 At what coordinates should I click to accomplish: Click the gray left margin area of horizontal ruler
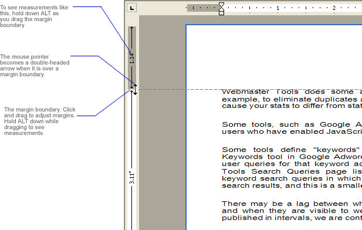click(202, 8)
